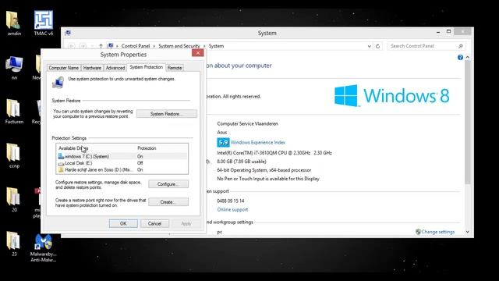Minimize the System window
Image resolution: width=499 pixels, height=281 pixels.
[438, 32]
